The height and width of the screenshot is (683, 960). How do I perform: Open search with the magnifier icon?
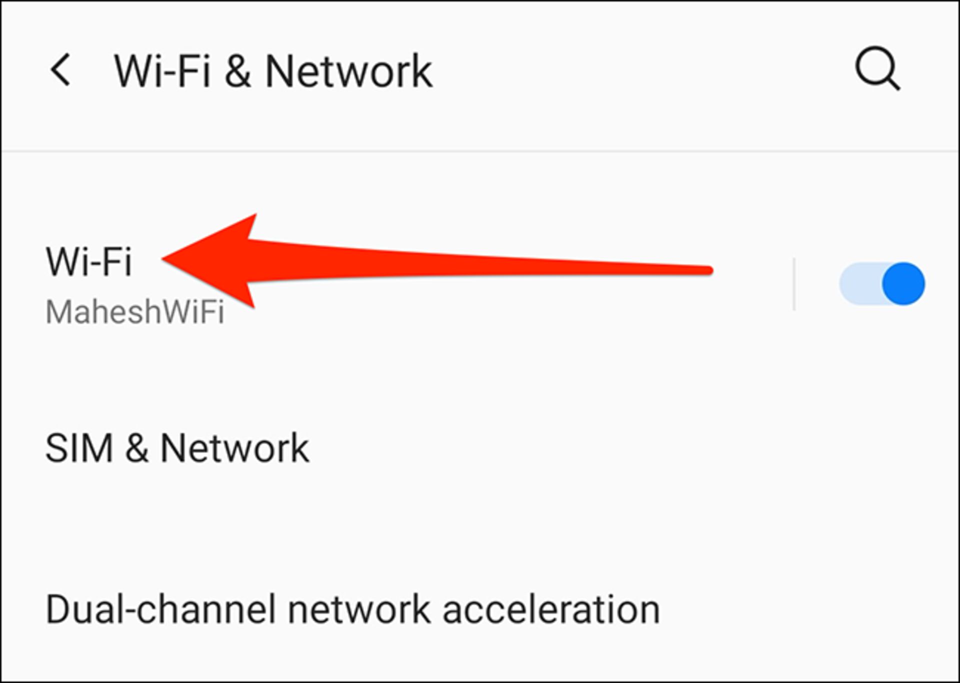877,69
